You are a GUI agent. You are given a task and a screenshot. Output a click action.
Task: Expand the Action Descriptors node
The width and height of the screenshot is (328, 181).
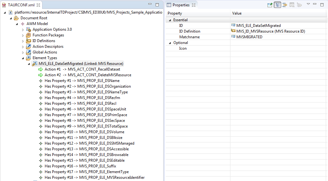[x=23, y=47]
